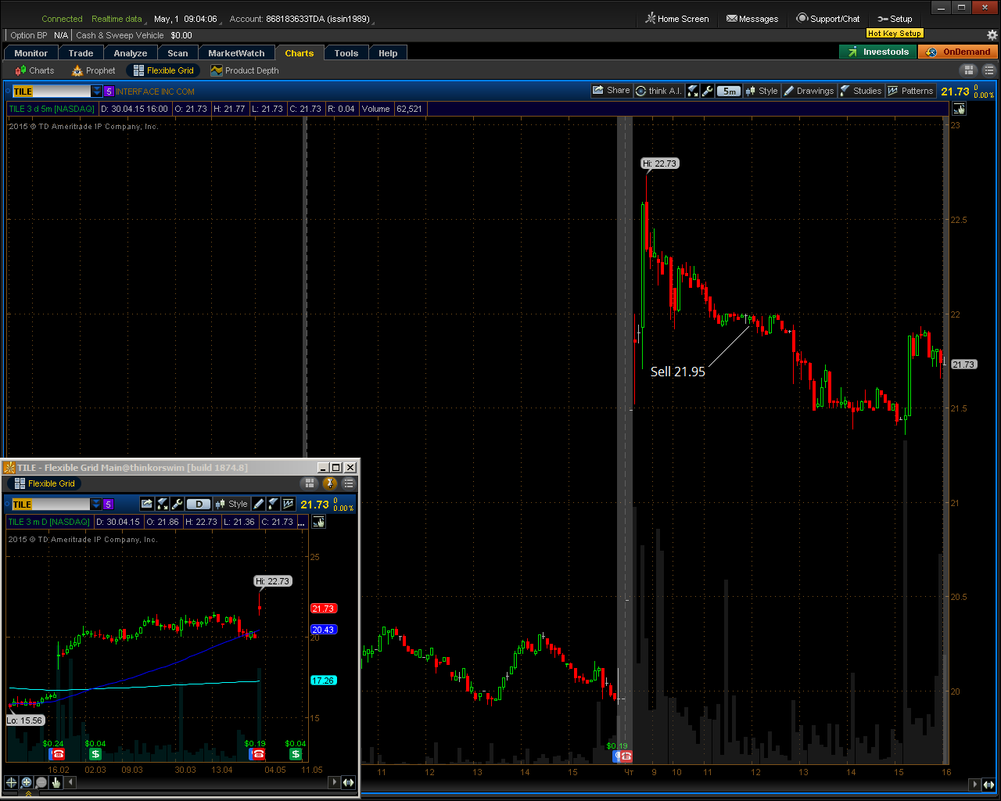Viewport: 1001px width, 801px height.
Task: Click the zoom out magnifier in detached chart
Action: [41, 782]
